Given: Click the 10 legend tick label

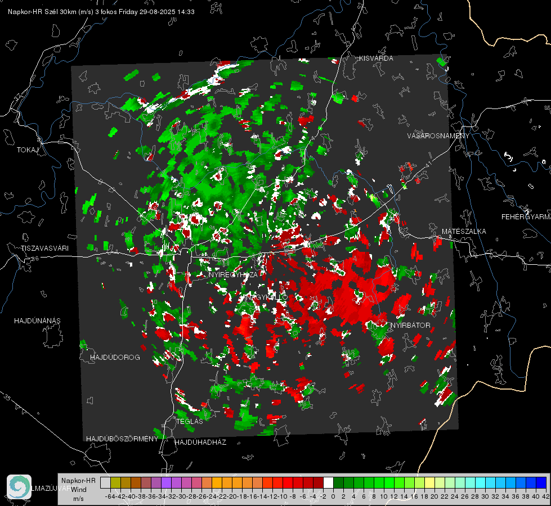Looking at the screenshot, I should 384,496.
